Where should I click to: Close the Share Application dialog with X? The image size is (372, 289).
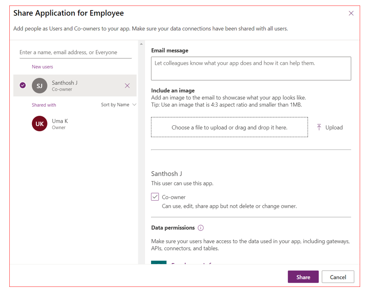tap(351, 13)
